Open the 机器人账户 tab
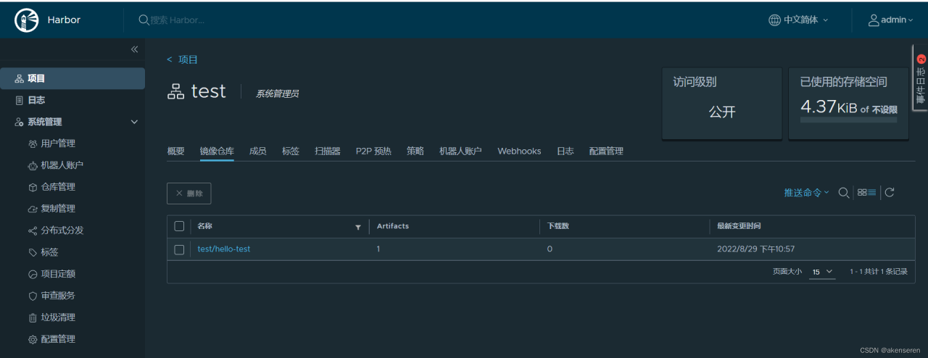The image size is (928, 358). pyautogui.click(x=460, y=151)
